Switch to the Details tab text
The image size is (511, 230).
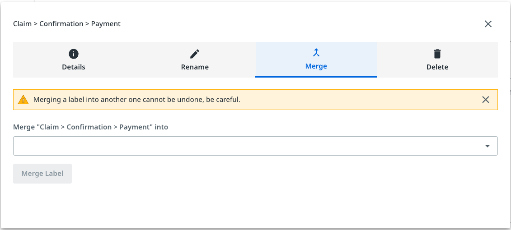click(x=74, y=67)
